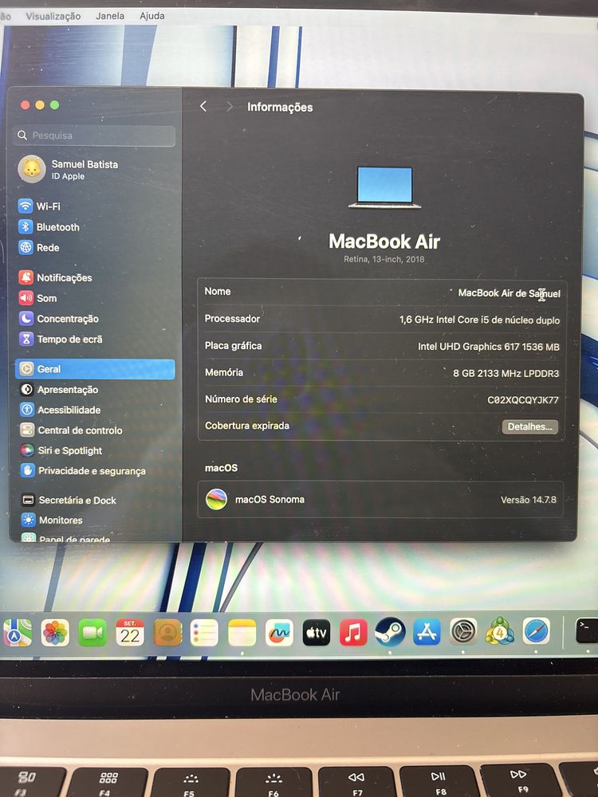Open App Store from the Dock
Screen dimensions: 598x797
click(x=427, y=632)
